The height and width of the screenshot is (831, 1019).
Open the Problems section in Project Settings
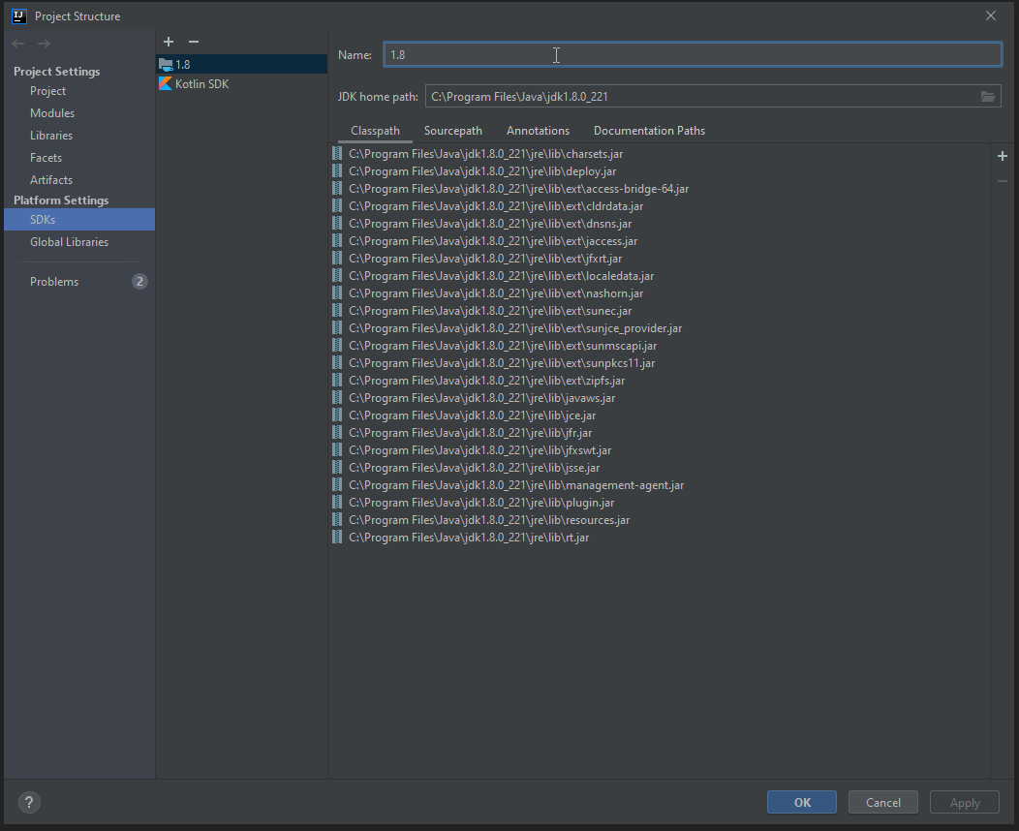click(53, 281)
